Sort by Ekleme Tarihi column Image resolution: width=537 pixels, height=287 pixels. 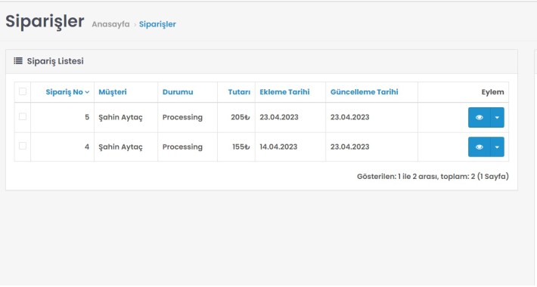point(284,92)
